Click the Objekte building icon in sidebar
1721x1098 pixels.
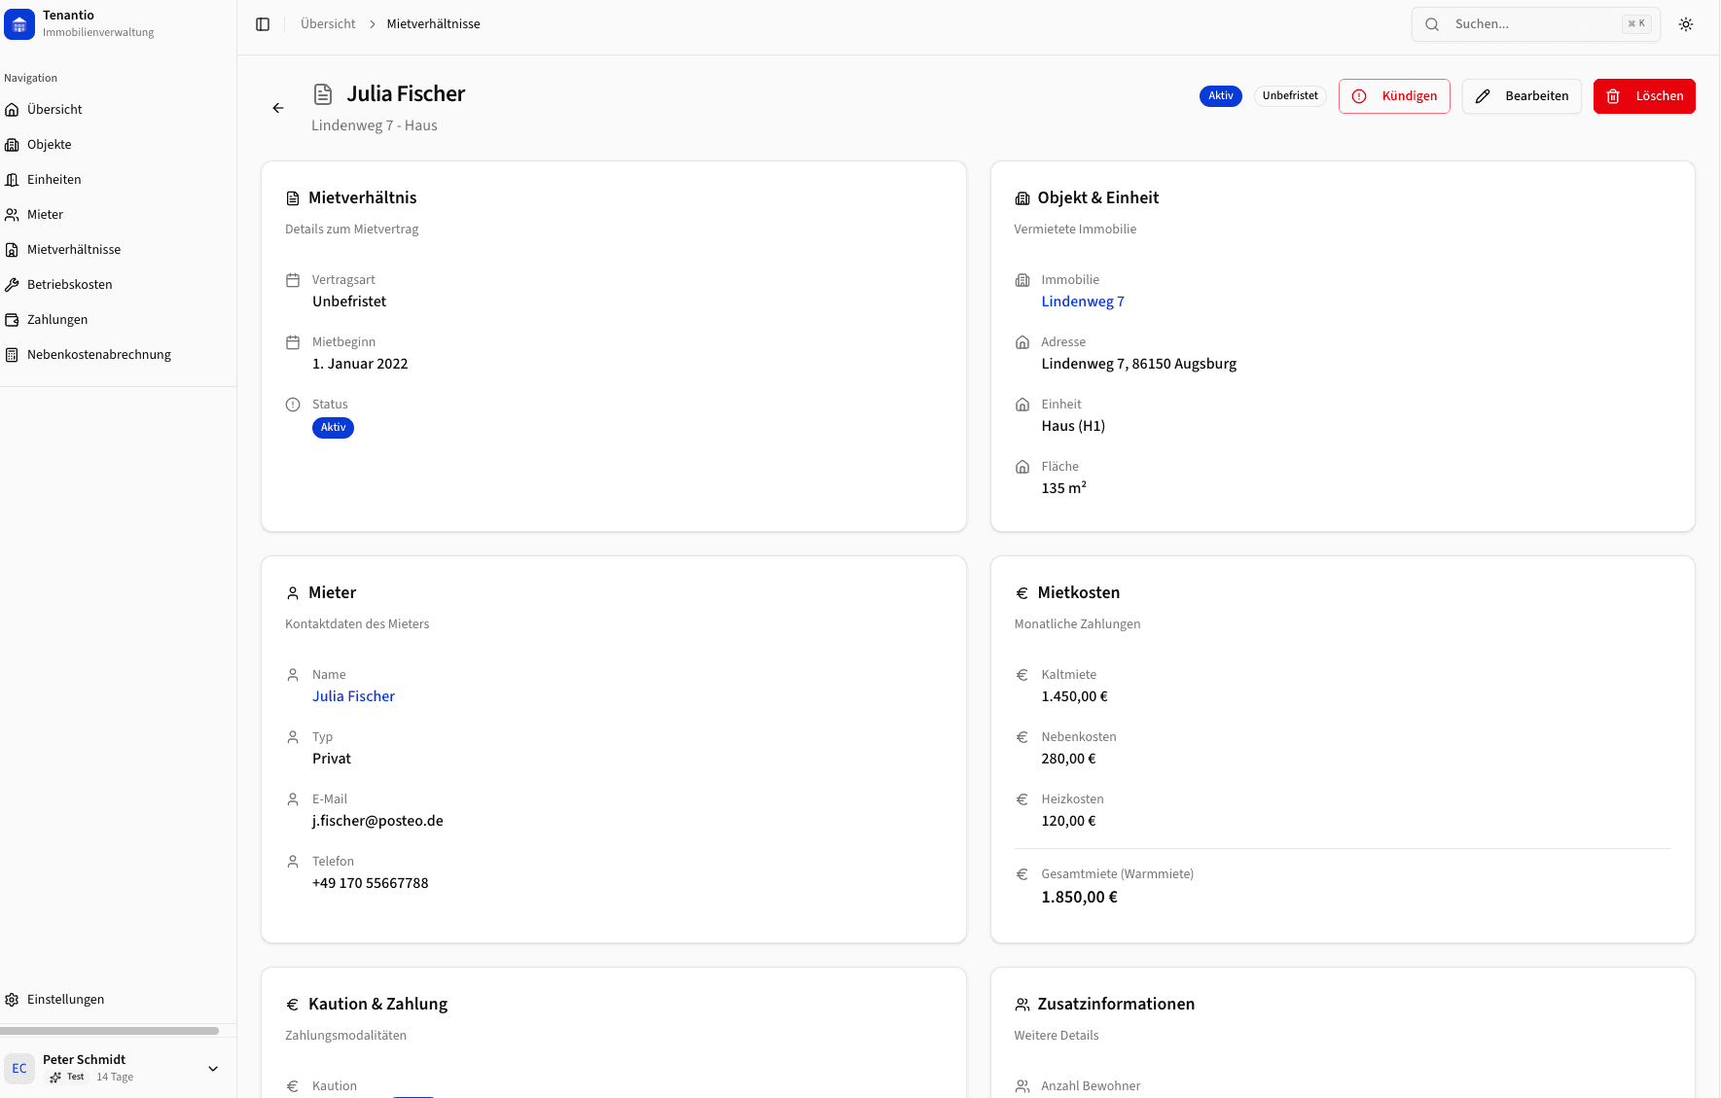pyautogui.click(x=12, y=145)
